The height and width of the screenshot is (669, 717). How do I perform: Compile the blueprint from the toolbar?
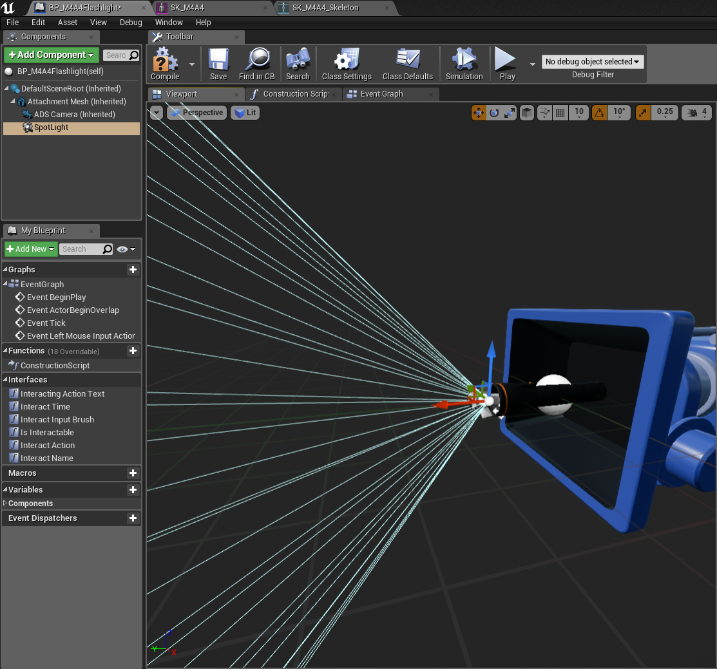(x=165, y=64)
